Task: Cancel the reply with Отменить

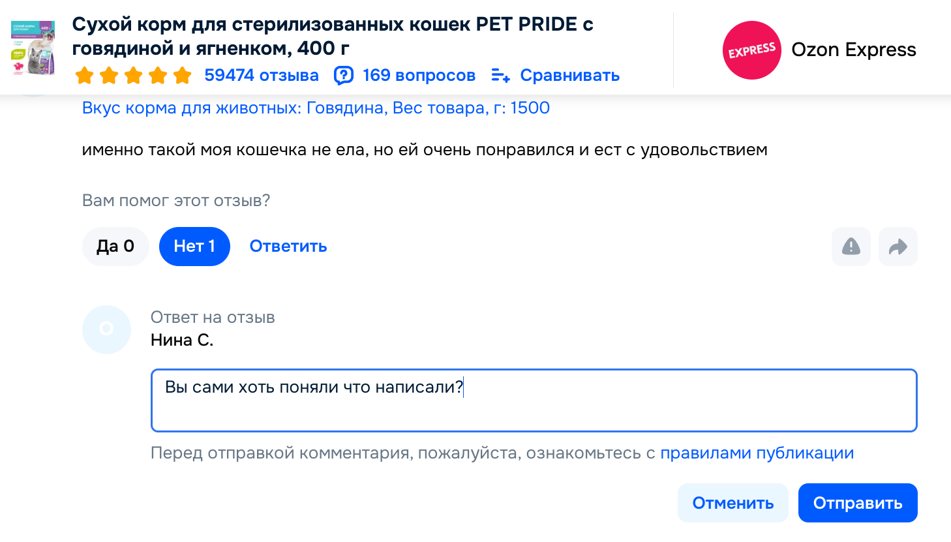Action: click(x=732, y=503)
